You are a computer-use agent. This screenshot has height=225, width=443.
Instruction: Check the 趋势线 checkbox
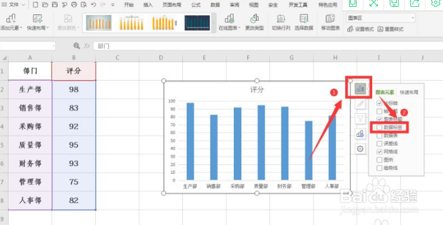point(380,168)
